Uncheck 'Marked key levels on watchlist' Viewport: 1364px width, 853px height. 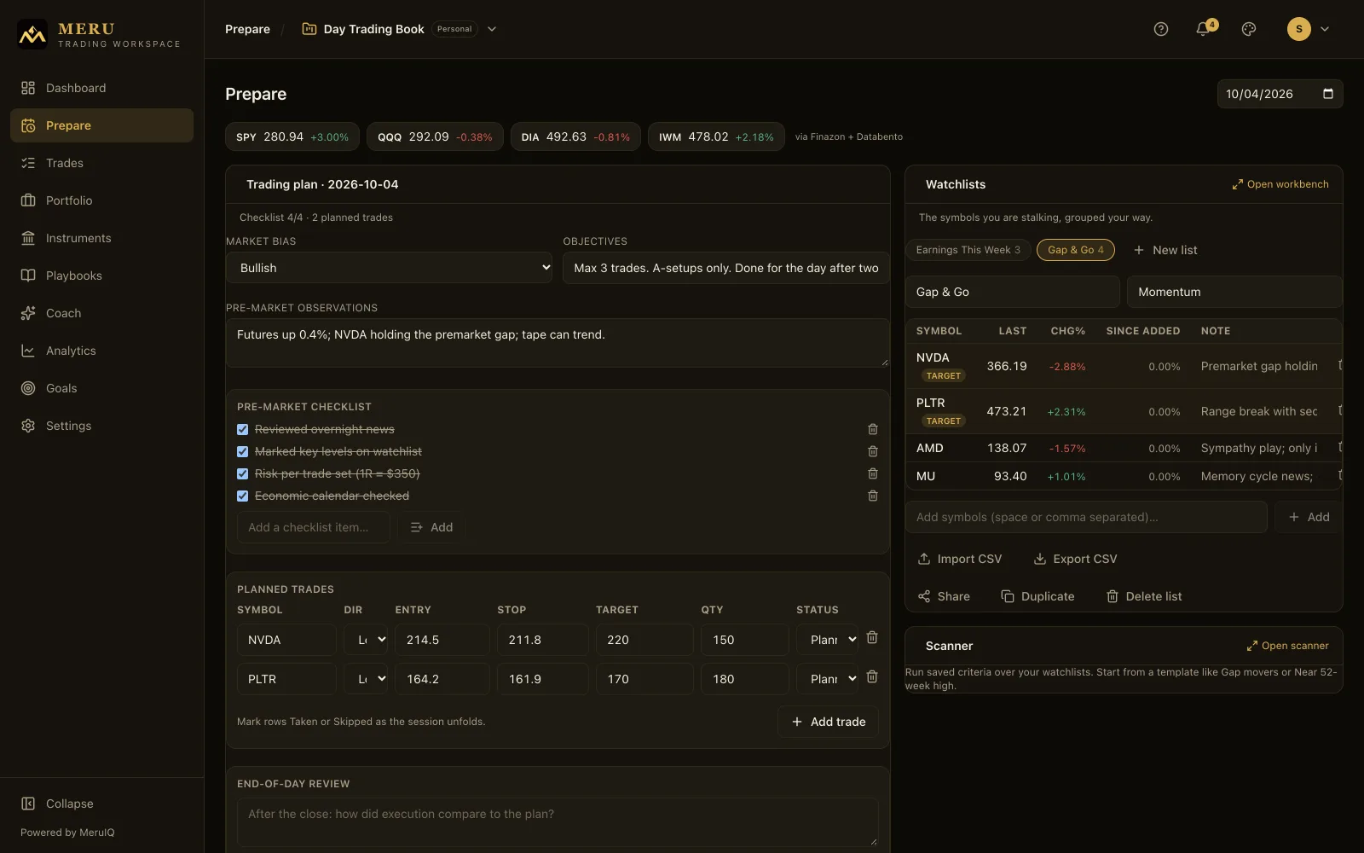point(243,451)
